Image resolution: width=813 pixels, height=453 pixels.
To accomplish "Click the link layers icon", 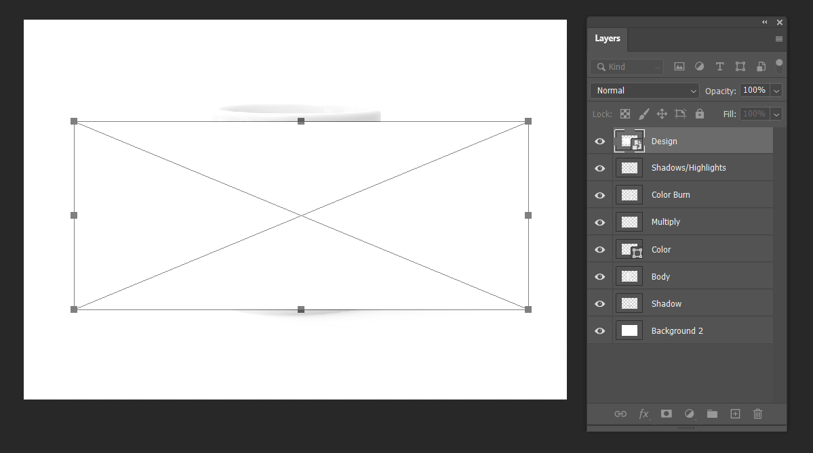I will tap(620, 414).
